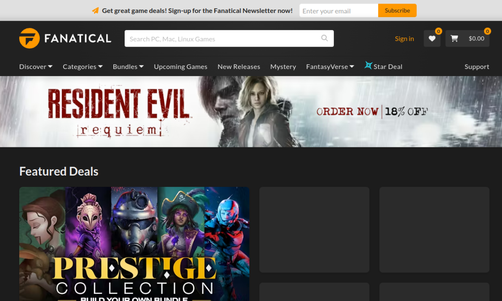Open the FantasyVerse dropdown

click(x=330, y=66)
